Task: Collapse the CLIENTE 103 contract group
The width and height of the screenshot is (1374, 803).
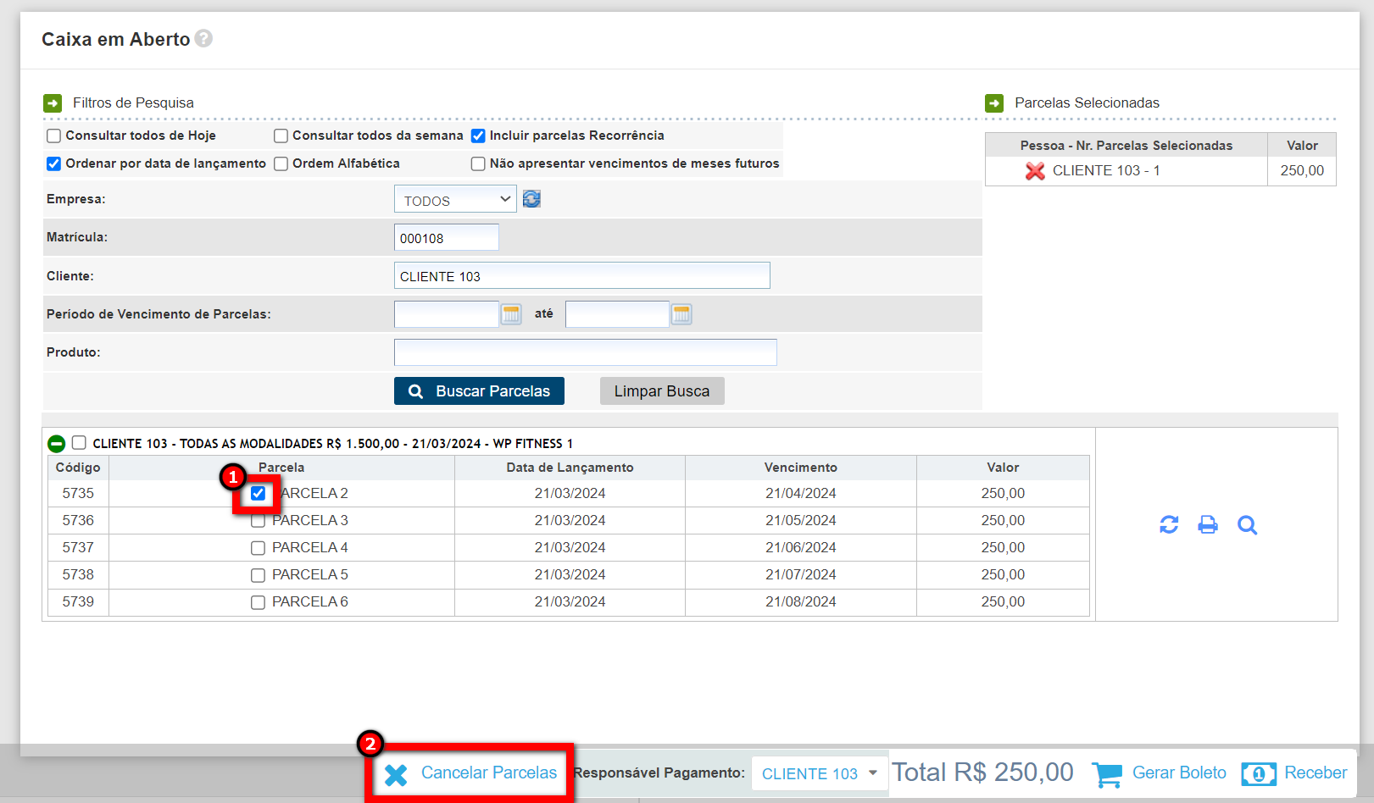Action: click(56, 444)
